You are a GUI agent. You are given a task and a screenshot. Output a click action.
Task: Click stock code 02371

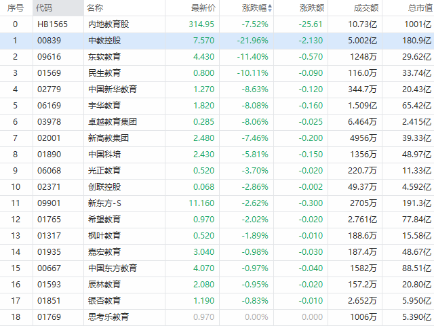(x=49, y=187)
